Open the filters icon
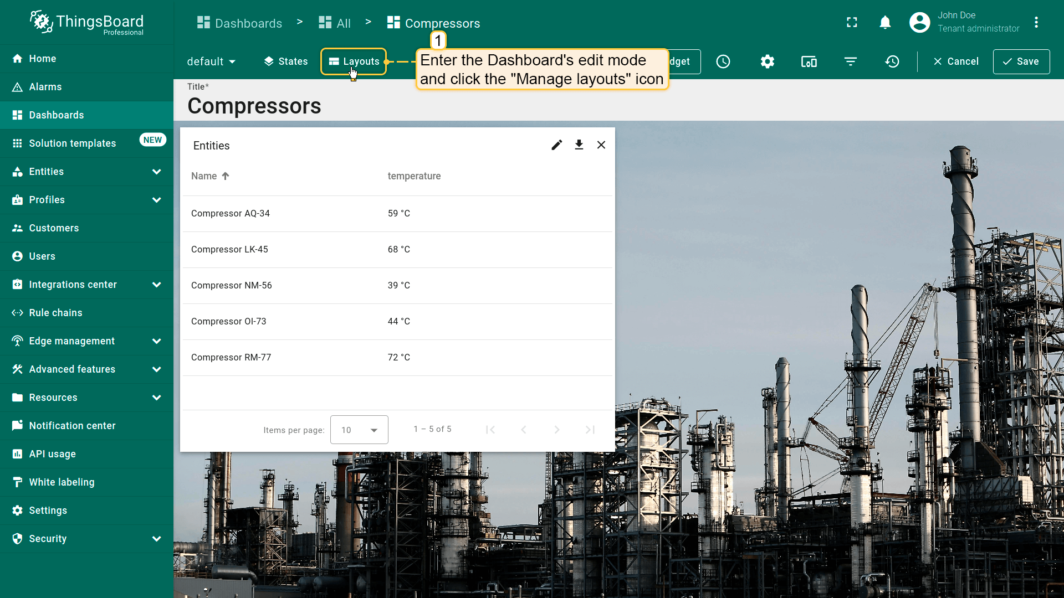 [851, 61]
